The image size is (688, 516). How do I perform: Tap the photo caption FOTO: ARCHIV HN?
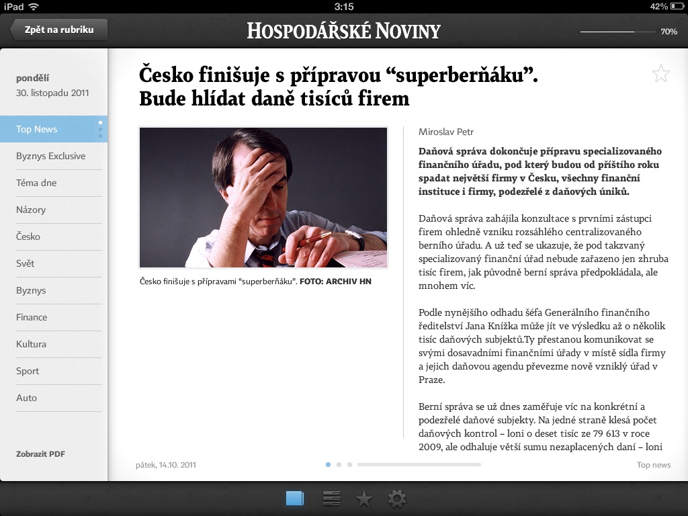coord(335,282)
